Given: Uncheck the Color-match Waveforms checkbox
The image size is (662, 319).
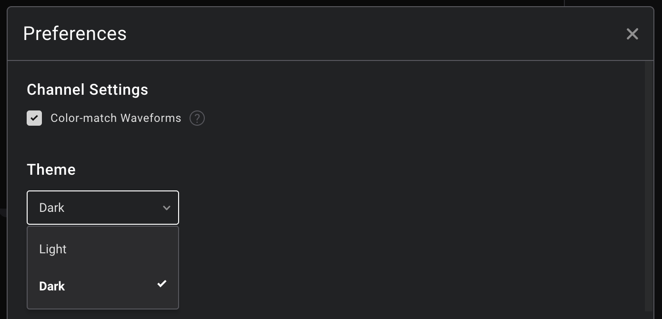Looking at the screenshot, I should [34, 118].
